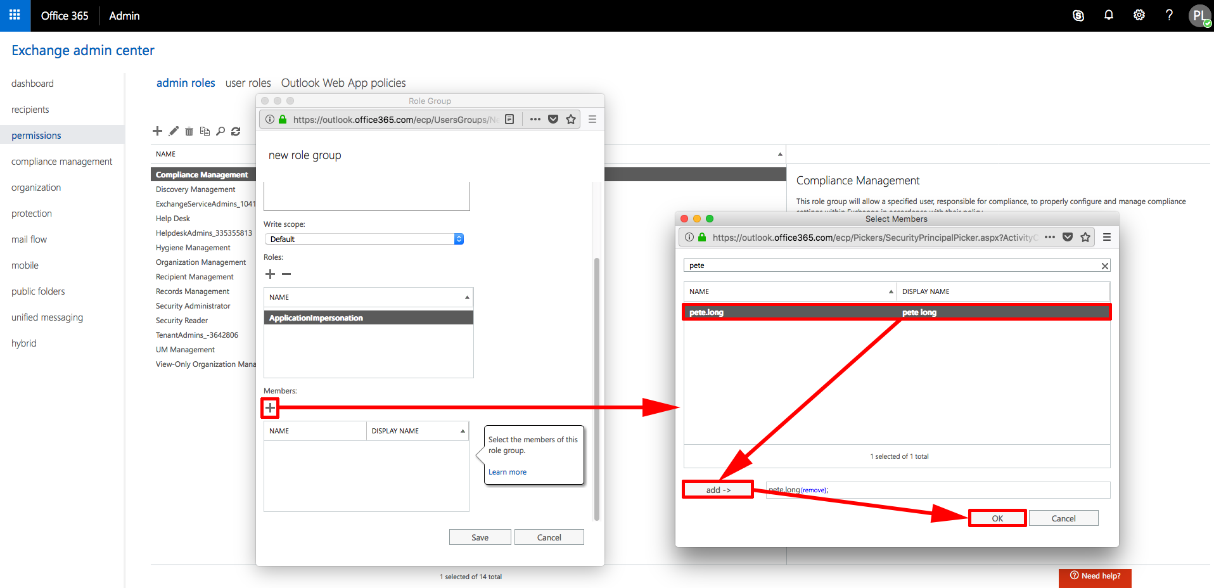The height and width of the screenshot is (588, 1214).
Task: Switch to user roles tab
Action: (x=248, y=83)
